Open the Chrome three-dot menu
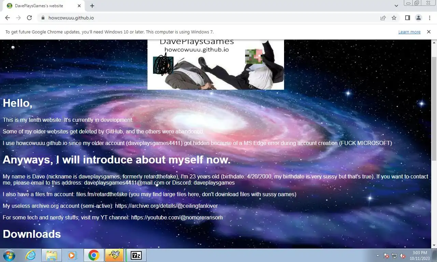 pos(429,18)
